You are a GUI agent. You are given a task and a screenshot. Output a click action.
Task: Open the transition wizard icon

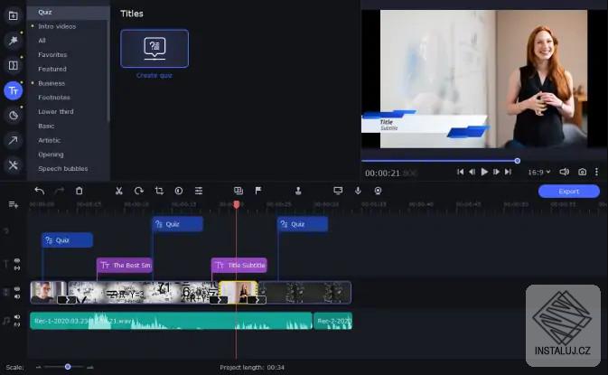(x=239, y=191)
